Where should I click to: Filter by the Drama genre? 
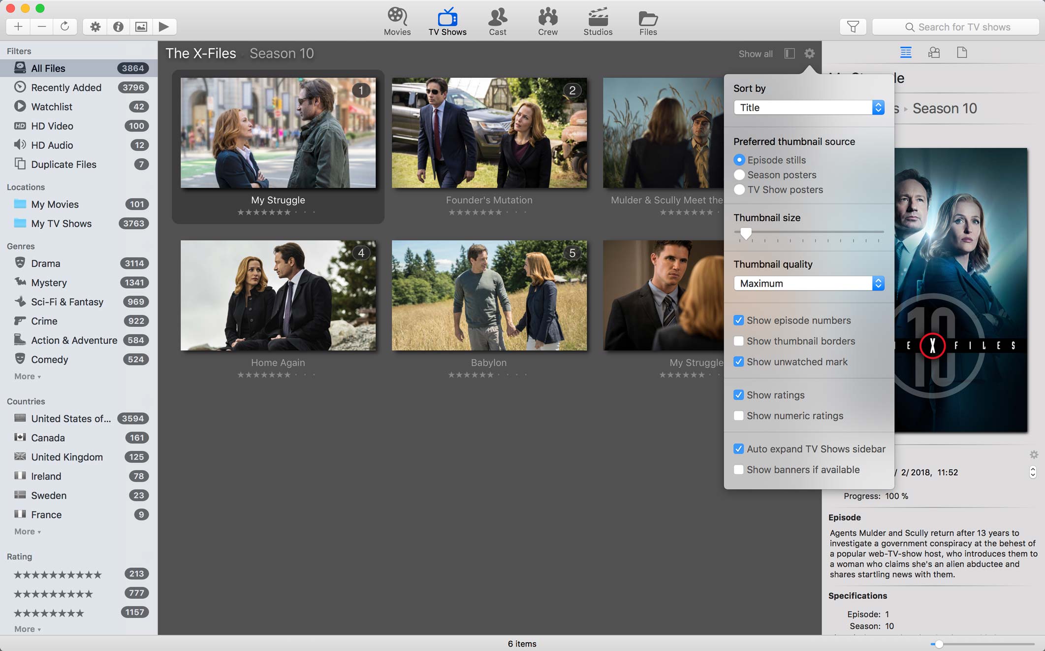pyautogui.click(x=79, y=263)
